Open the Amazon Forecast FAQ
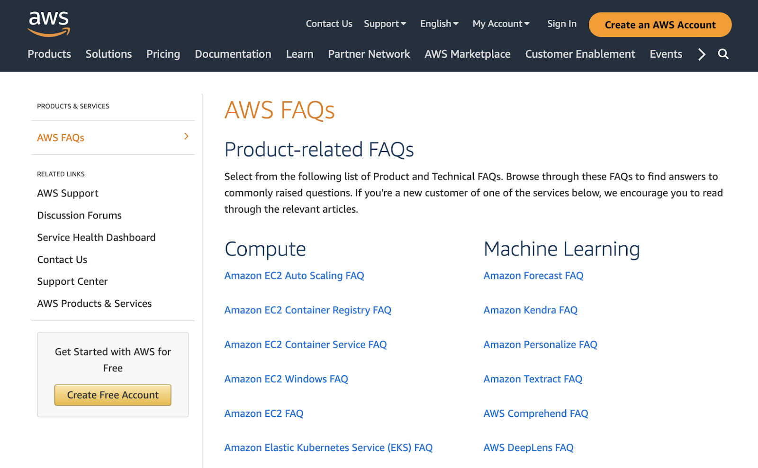Image resolution: width=758 pixels, height=468 pixels. pos(533,275)
